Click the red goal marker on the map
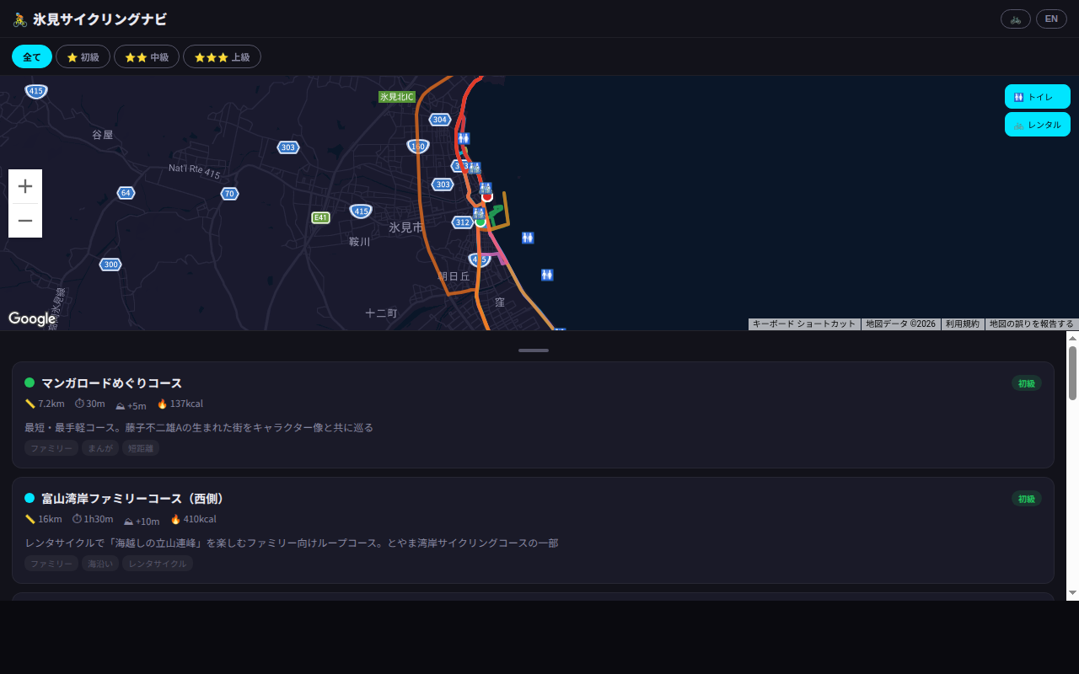 [488, 197]
